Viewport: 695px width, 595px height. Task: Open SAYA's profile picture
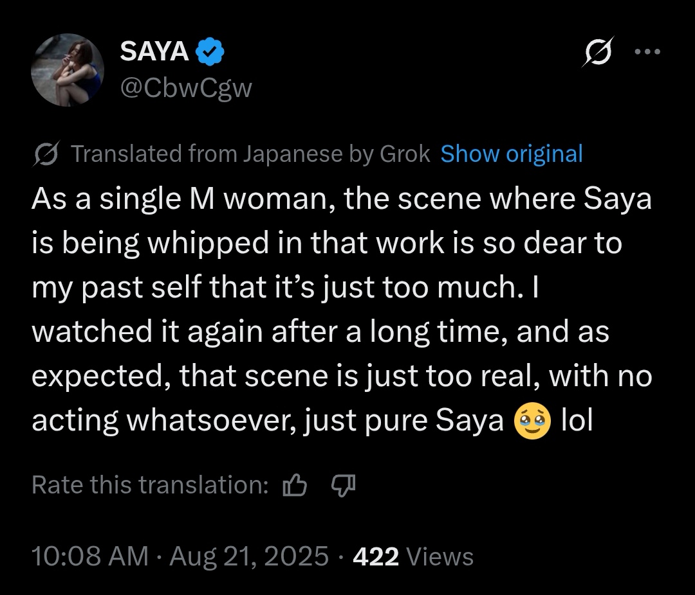click(x=68, y=69)
